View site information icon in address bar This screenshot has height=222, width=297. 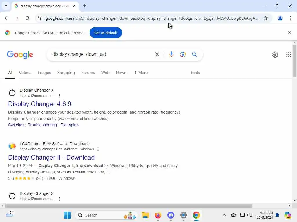click(x=39, y=18)
